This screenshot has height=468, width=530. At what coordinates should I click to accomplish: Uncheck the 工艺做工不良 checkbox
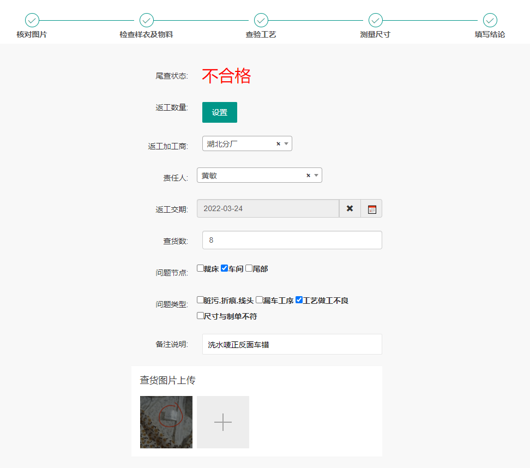click(299, 300)
